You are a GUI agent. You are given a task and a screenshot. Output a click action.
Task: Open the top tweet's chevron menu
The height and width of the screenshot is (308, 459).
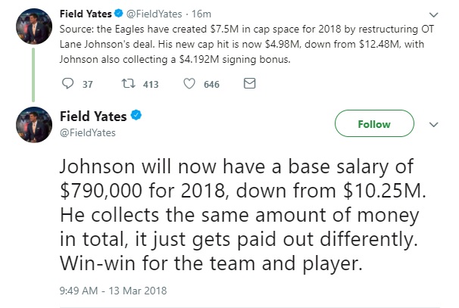(x=432, y=14)
